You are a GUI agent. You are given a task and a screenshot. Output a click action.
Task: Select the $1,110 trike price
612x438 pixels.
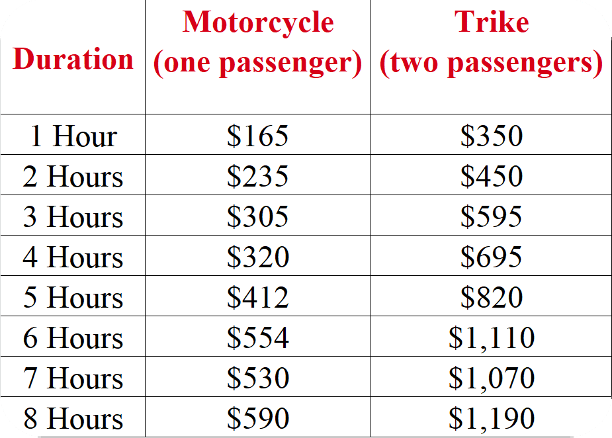(x=491, y=338)
